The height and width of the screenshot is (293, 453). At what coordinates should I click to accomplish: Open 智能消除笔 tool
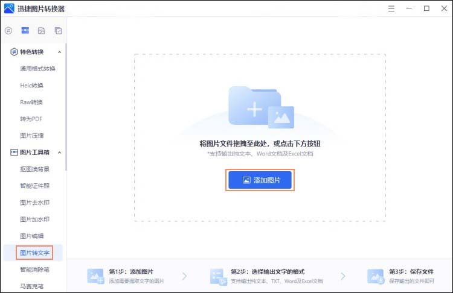click(x=34, y=269)
